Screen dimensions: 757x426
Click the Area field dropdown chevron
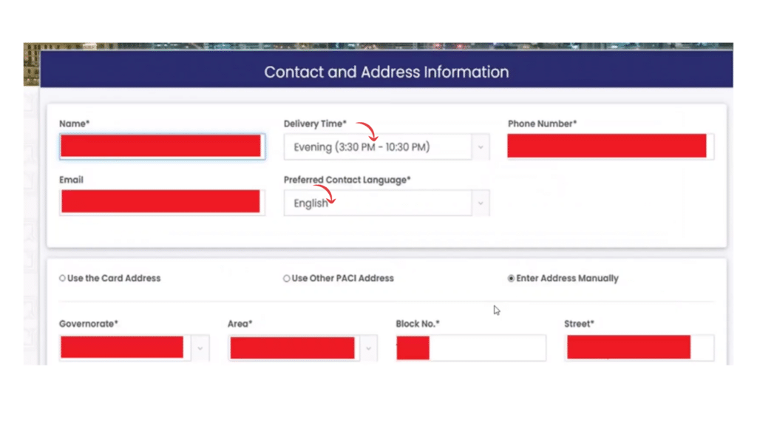click(369, 347)
